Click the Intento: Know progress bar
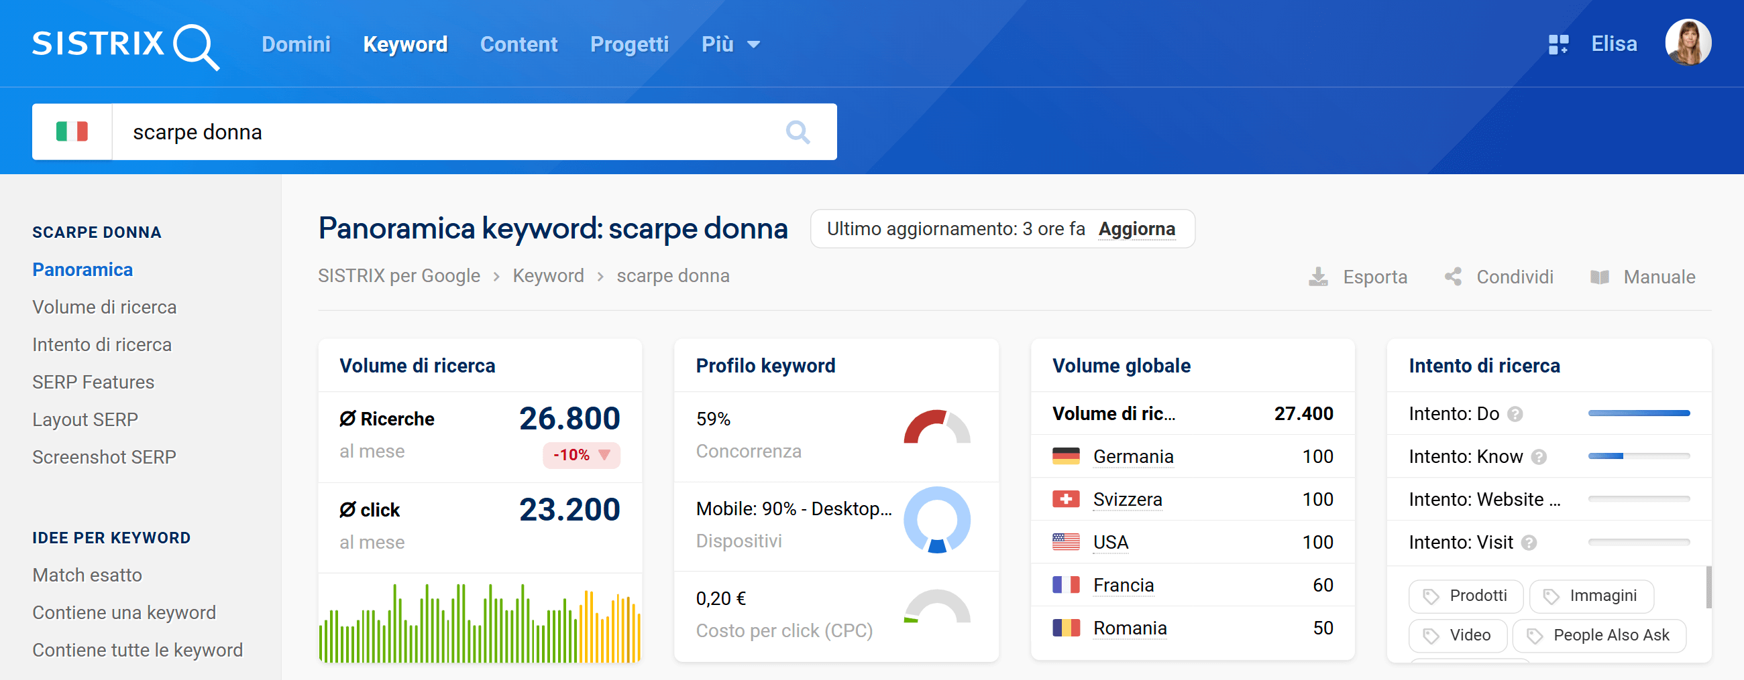Image resolution: width=1744 pixels, height=680 pixels. click(1639, 456)
